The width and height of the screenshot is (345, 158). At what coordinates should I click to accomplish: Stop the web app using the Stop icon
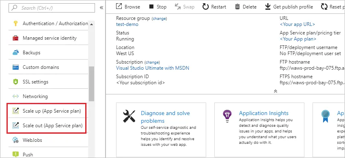point(151,6)
